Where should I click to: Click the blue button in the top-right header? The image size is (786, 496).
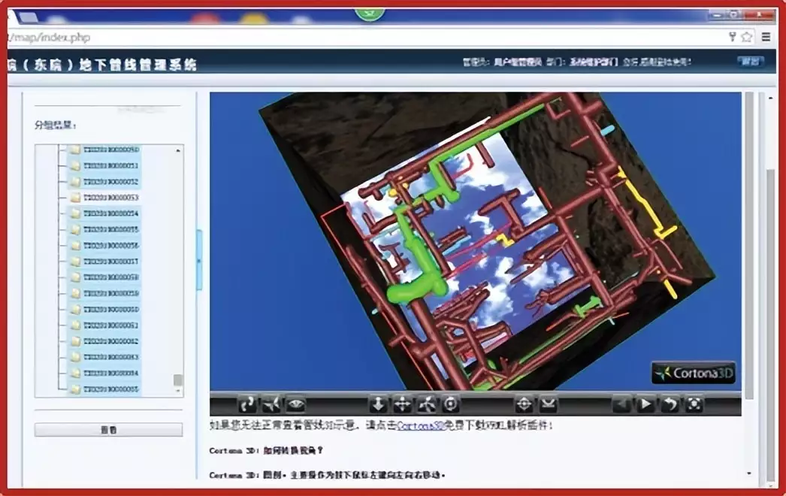pos(748,62)
